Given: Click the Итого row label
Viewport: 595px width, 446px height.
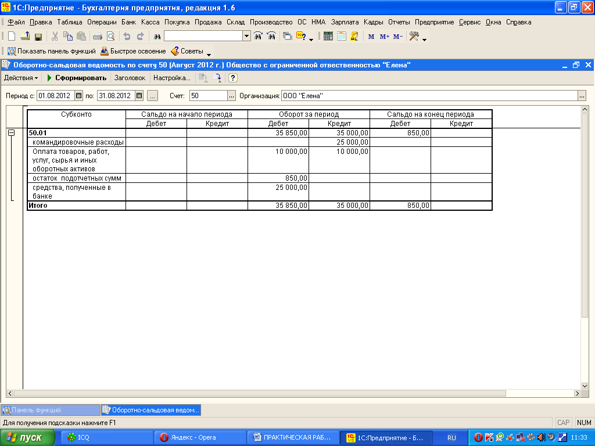Looking at the screenshot, I should (x=38, y=206).
